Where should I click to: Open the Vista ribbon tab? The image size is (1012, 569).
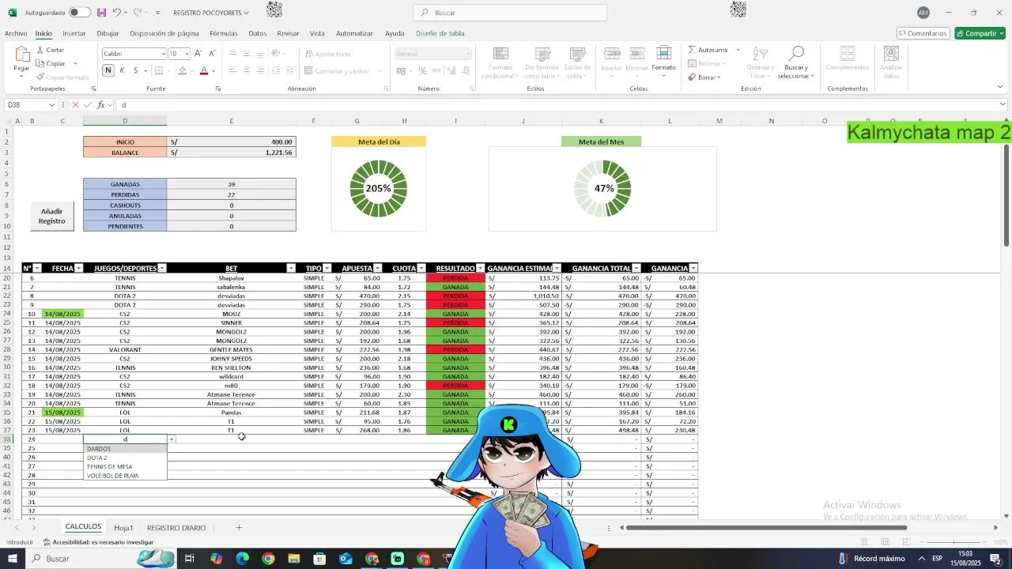click(x=317, y=33)
